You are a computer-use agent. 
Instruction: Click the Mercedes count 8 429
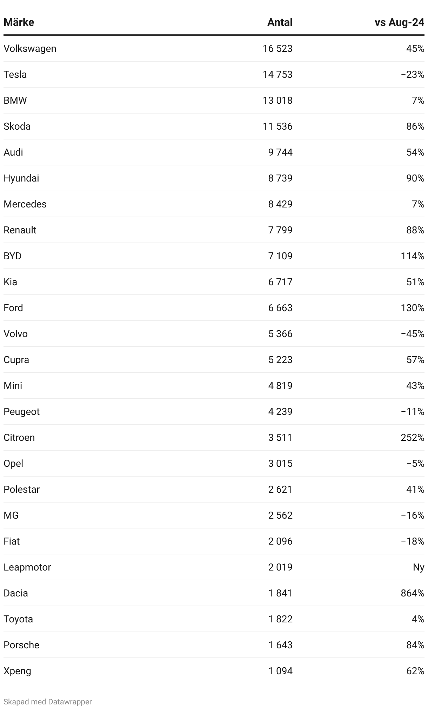click(x=280, y=204)
